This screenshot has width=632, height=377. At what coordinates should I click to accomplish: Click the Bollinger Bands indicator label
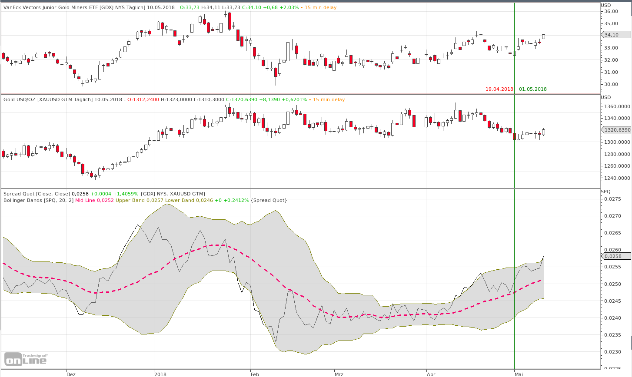pyautogui.click(x=38, y=200)
